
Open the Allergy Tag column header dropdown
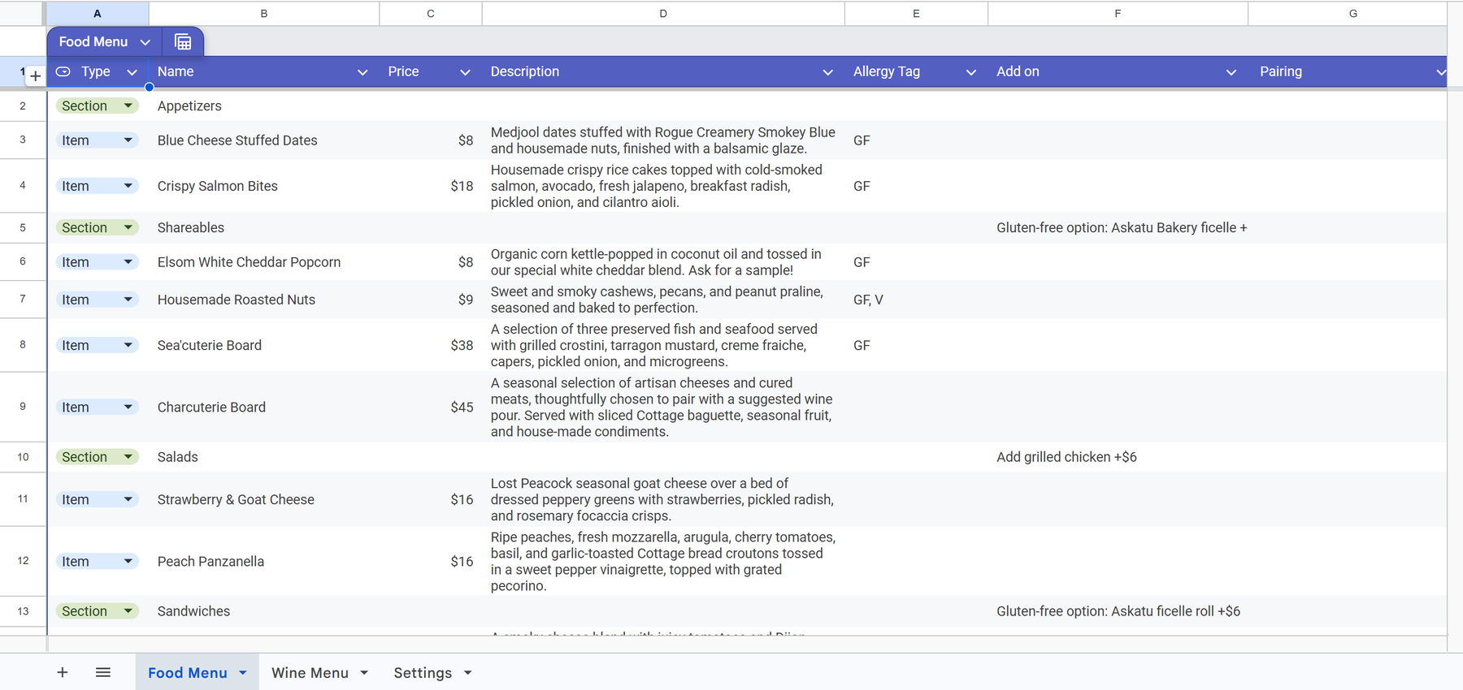coord(970,72)
